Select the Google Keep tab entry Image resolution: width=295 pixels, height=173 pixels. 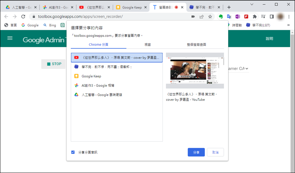(117, 76)
